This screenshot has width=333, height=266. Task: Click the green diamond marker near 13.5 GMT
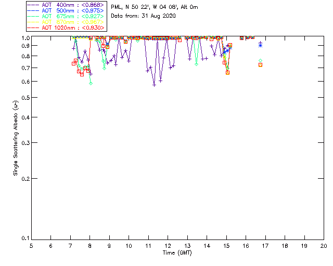point(197,64)
